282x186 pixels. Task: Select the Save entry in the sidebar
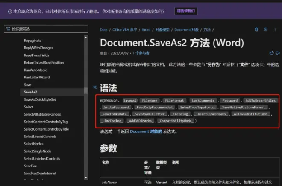(x=27, y=85)
